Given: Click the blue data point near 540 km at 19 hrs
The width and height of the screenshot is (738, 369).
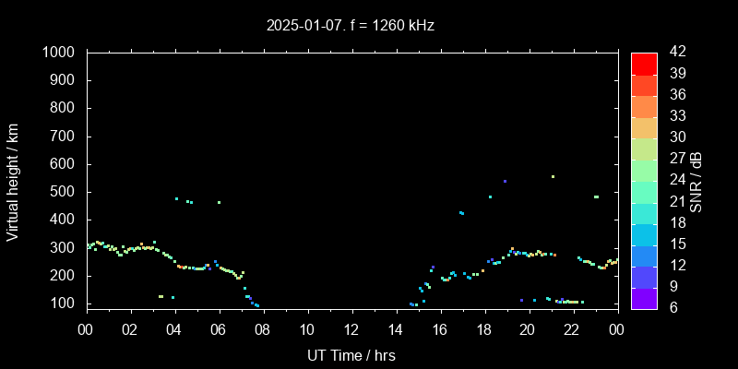Looking at the screenshot, I should coord(505,181).
